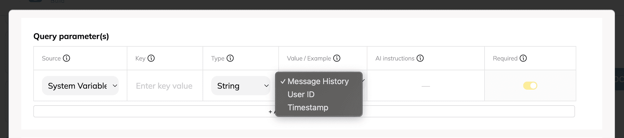The height and width of the screenshot is (138, 624).
Task: Show info for Value / Example column
Action: pyautogui.click(x=337, y=58)
